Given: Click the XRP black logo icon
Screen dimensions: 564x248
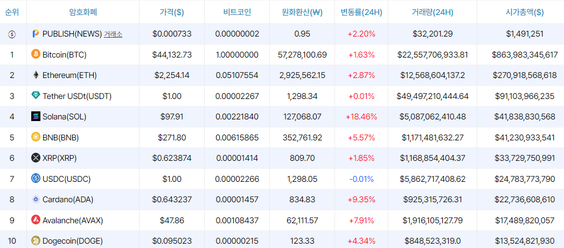Looking at the screenshot, I should point(36,158).
